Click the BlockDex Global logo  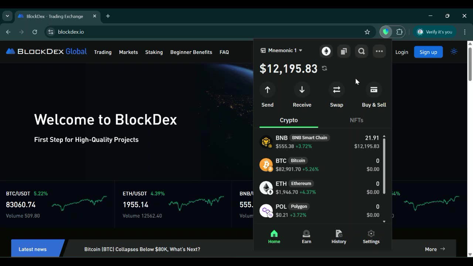pyautogui.click(x=47, y=51)
